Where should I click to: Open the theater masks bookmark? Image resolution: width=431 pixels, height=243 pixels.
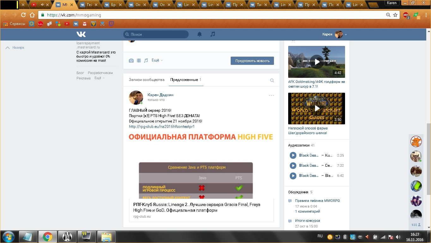click(49, 24)
